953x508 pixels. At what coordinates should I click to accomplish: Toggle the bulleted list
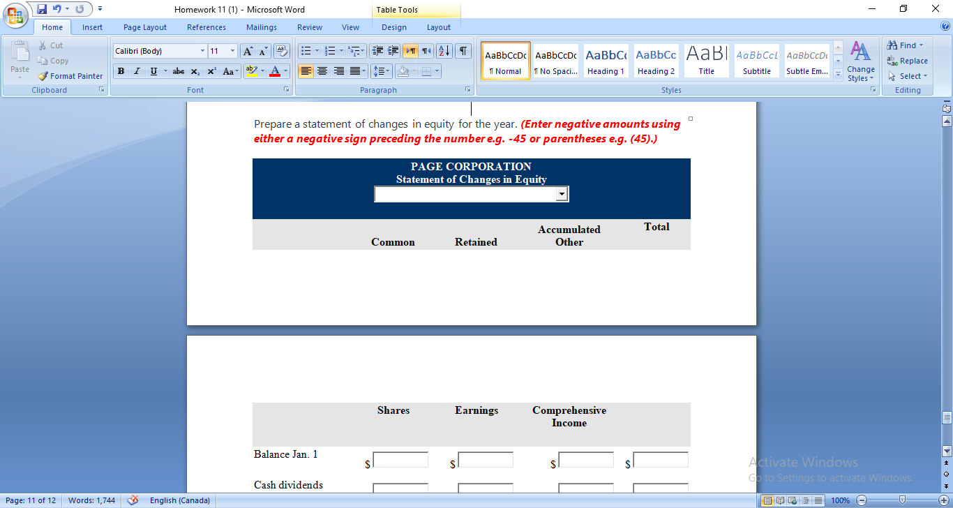307,50
